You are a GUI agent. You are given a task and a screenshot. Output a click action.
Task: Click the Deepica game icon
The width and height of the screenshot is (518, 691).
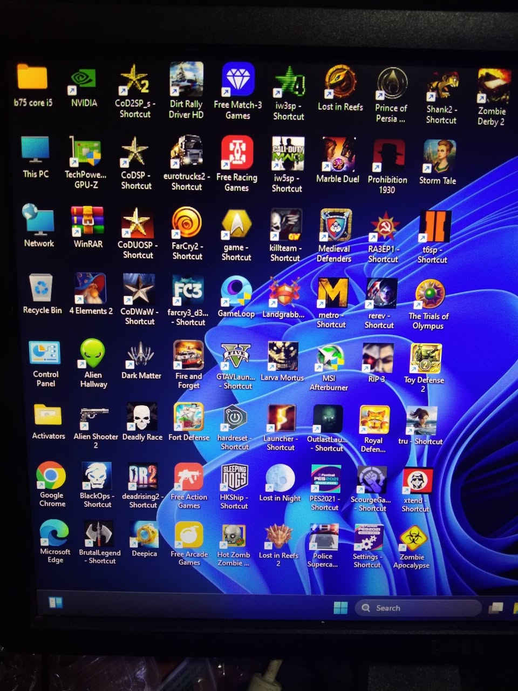pos(144,535)
